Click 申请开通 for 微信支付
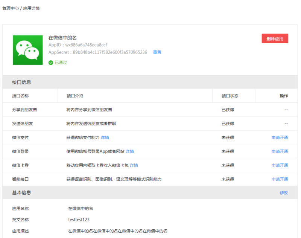Image resolution: width=301 pixels, height=238 pixels. 280,137
